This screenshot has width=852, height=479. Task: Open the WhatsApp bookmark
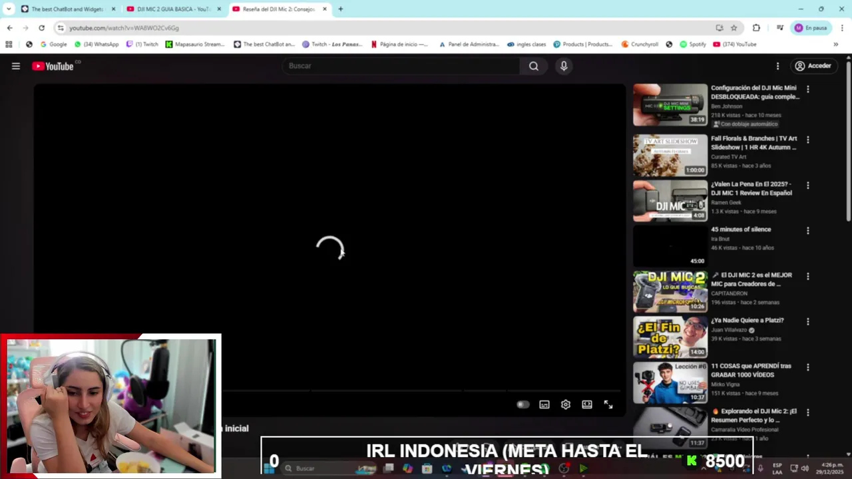(97, 45)
